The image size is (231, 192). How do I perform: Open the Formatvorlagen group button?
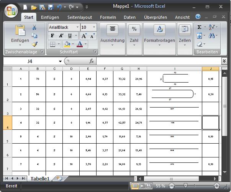pos(159,38)
